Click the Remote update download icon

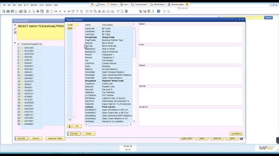pyautogui.click(x=169, y=4)
